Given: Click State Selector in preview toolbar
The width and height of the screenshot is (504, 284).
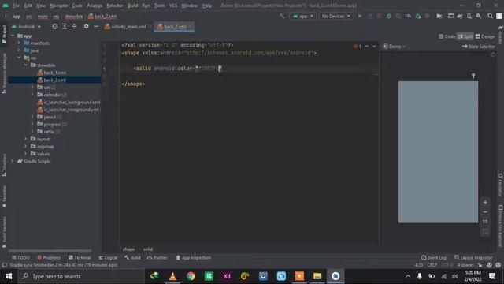Looking at the screenshot, I should click(x=479, y=47).
